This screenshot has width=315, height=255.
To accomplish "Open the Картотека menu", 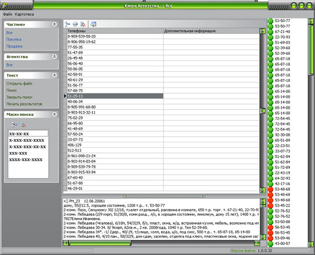I will 24,14.
